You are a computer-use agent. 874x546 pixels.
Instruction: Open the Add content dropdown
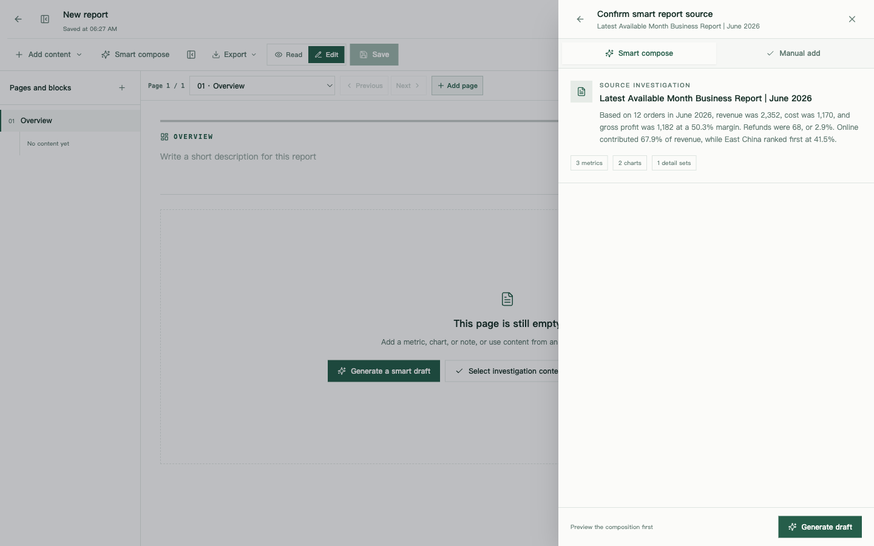click(x=49, y=55)
